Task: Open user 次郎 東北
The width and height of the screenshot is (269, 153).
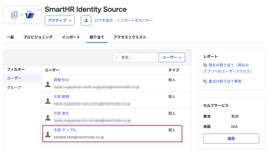Action: click(61, 113)
